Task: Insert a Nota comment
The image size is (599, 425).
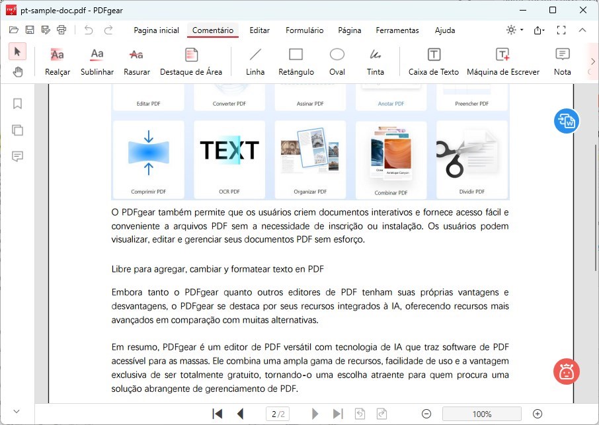Action: [x=563, y=62]
